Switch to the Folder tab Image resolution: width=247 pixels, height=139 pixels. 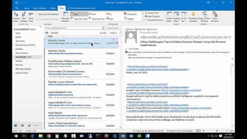(53, 8)
